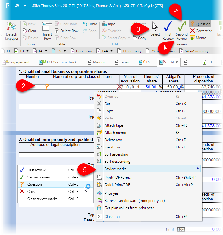Choose Delete row in context menu
The image size is (223, 235).
coord(148,140)
